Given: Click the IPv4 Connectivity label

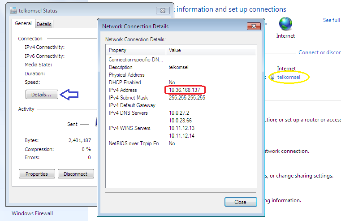Looking at the screenshot, I should pos(44,47).
